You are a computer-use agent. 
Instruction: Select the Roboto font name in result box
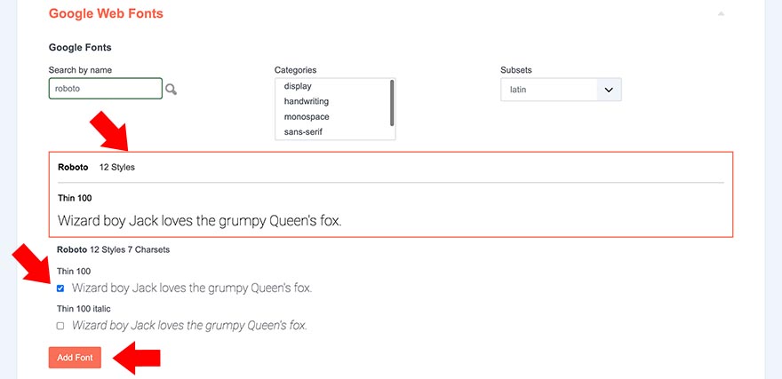click(x=73, y=167)
